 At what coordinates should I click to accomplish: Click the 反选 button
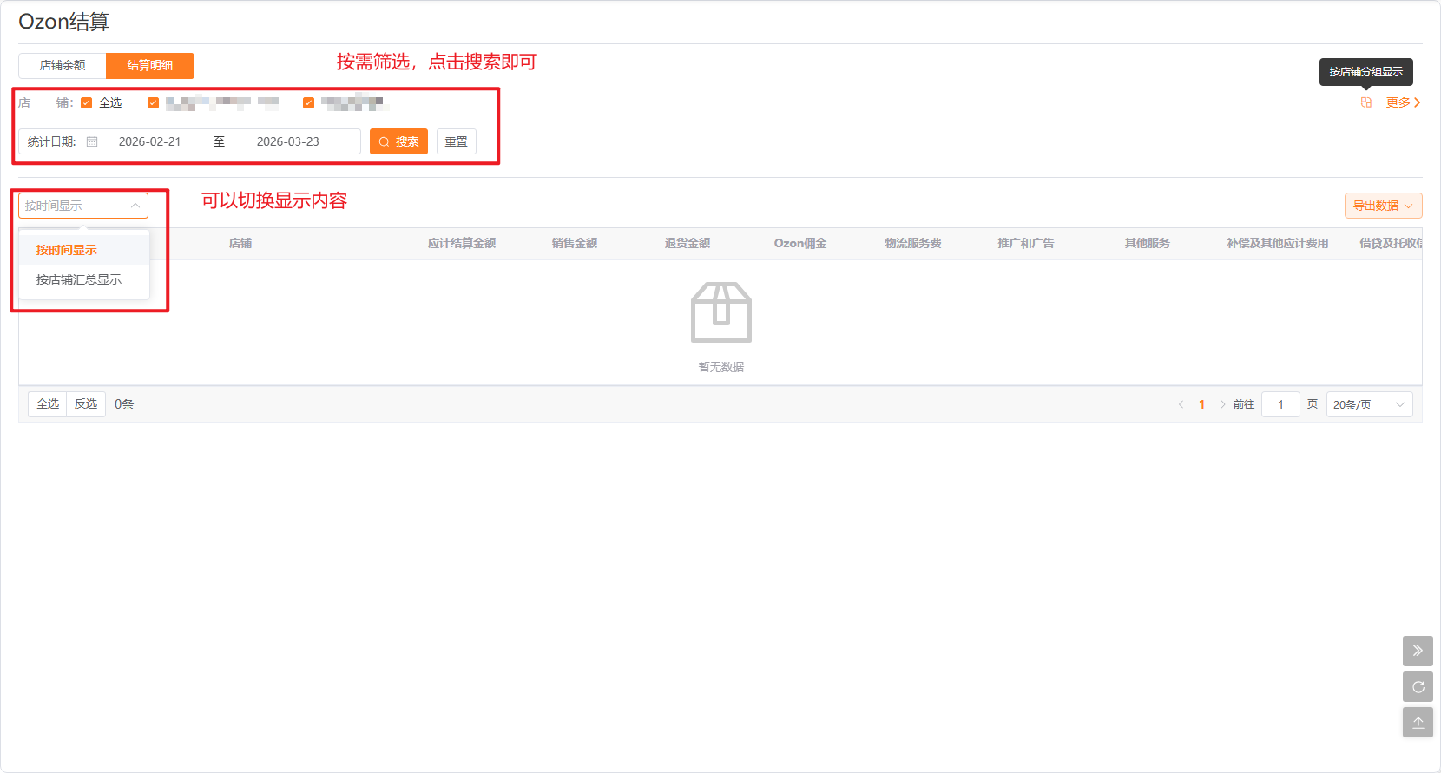(86, 404)
